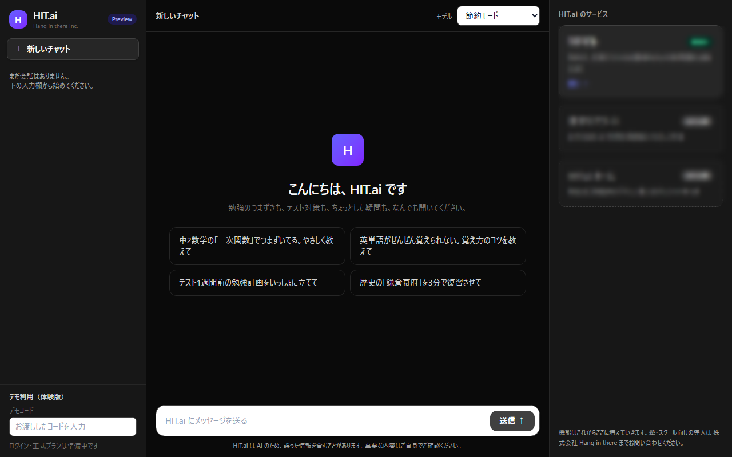Screen dimensions: 732x457
Task: Click the ログイン・正式プランは準備中です note
Action: coord(54,446)
